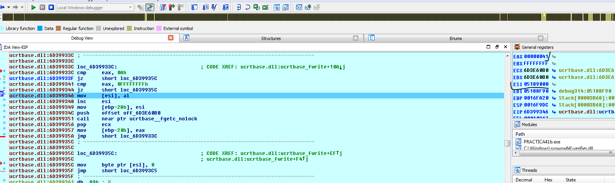The width and height of the screenshot is (615, 183).
Task: Click the Step over icon
Action: [x=248, y=7]
